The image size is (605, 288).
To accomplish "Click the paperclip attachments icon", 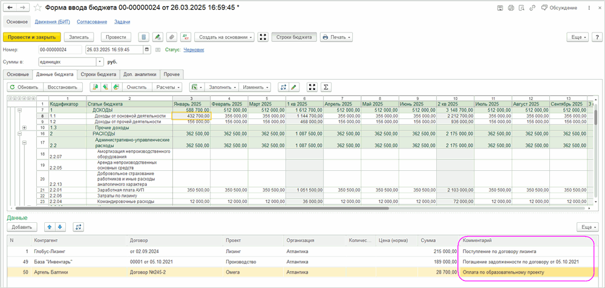I will [x=172, y=37].
